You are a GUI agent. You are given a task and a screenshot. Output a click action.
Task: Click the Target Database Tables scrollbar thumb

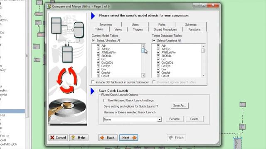203,50
